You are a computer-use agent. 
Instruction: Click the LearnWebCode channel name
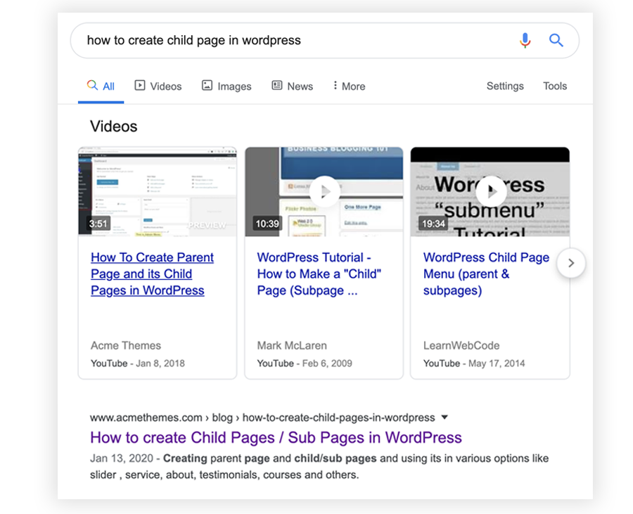461,345
